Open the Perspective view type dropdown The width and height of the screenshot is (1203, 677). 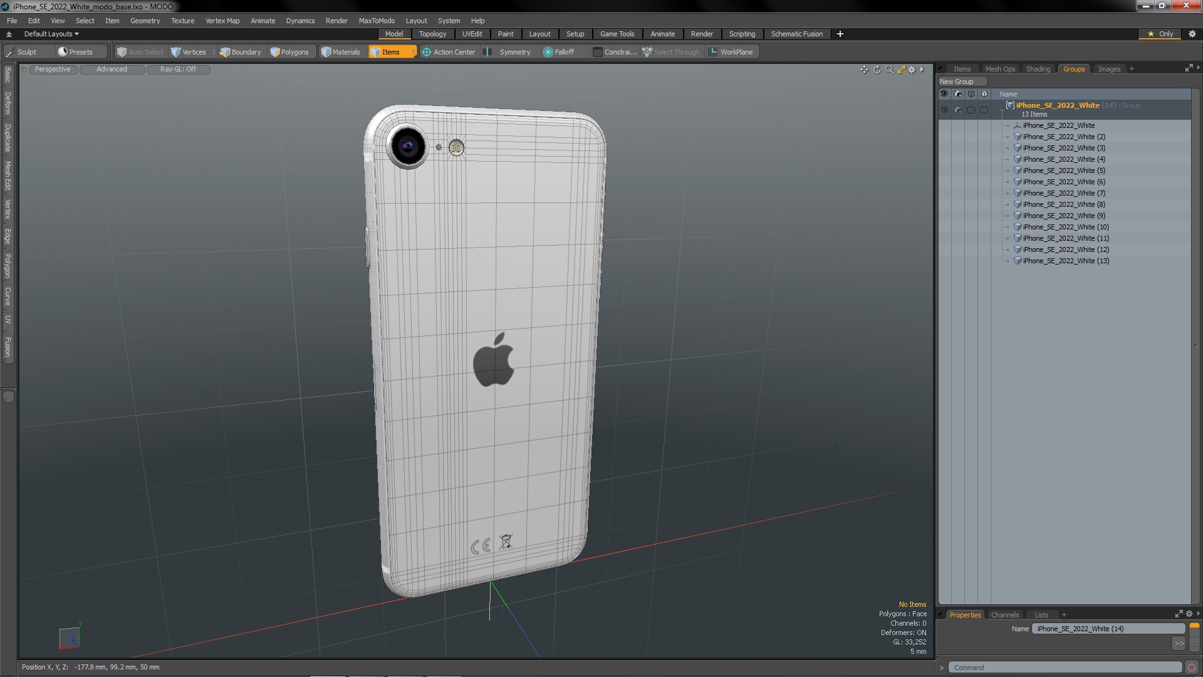53,70
